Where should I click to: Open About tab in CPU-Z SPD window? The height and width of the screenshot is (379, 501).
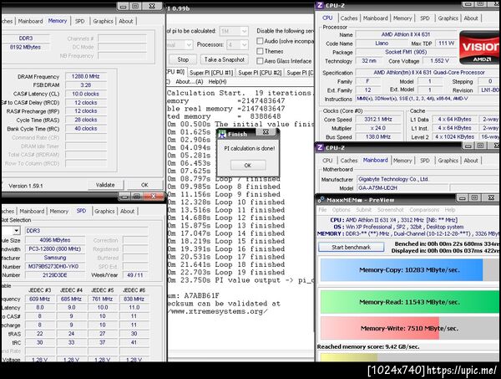127,212
